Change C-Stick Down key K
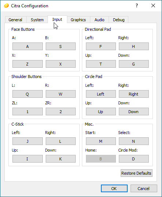Viewport: 162px width, 197px height. coord(61,159)
